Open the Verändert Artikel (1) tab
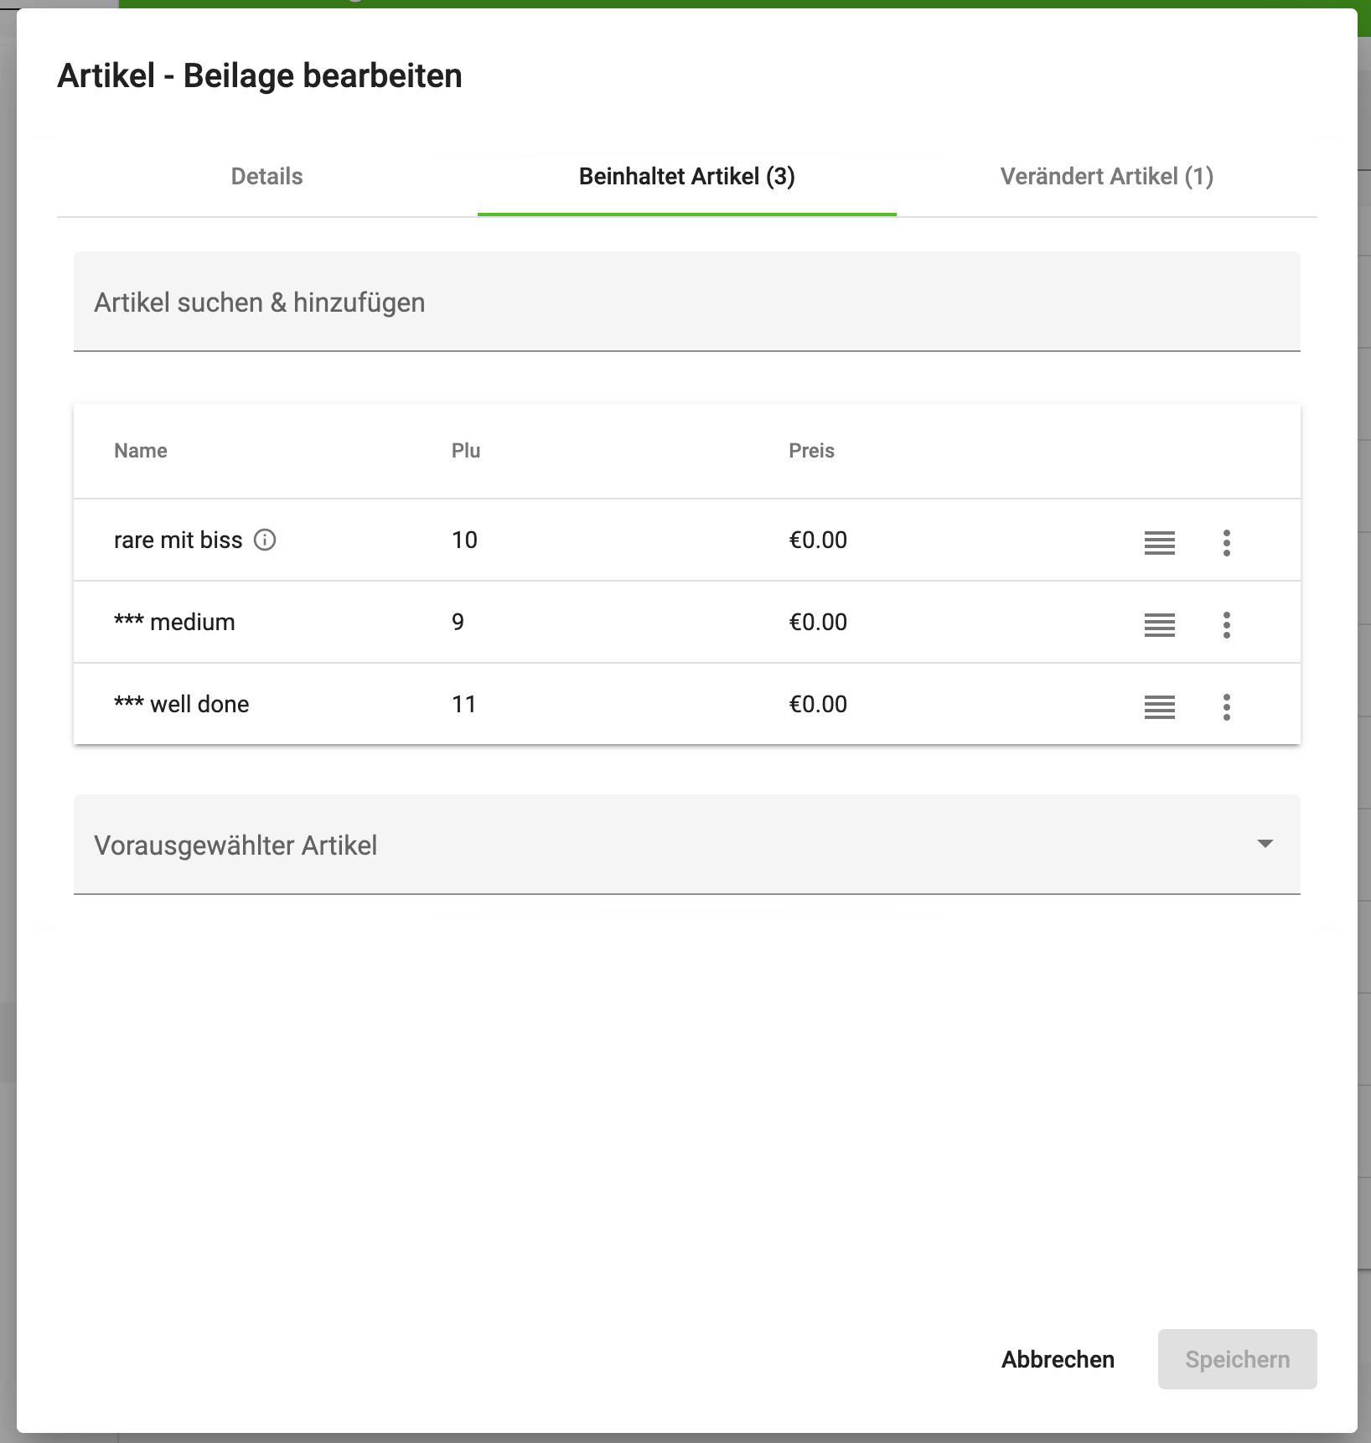1371x1443 pixels. (1106, 177)
